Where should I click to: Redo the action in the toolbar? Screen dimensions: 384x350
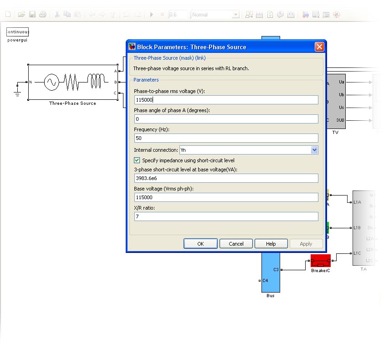point(138,15)
